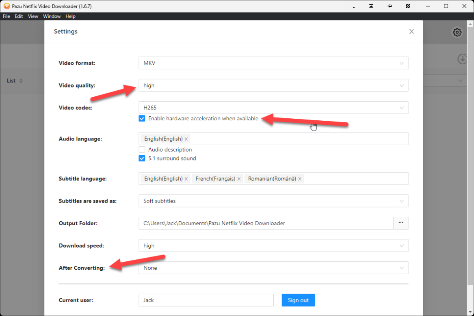Open the Window menu

pos(52,16)
